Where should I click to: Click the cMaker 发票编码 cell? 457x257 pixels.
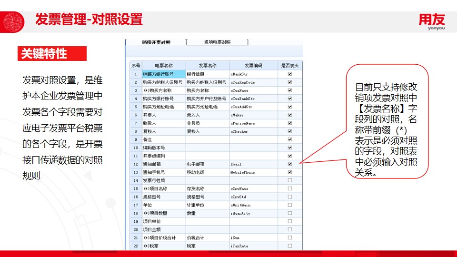[253, 115]
